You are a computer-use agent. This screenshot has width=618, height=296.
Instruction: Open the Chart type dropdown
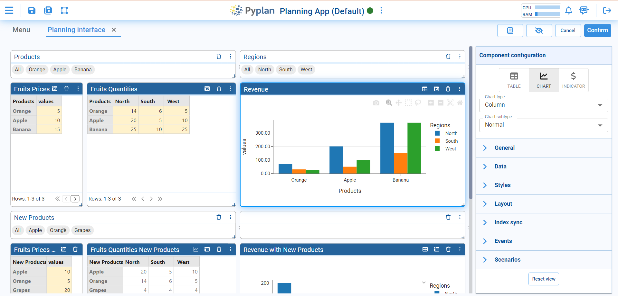[x=543, y=105]
